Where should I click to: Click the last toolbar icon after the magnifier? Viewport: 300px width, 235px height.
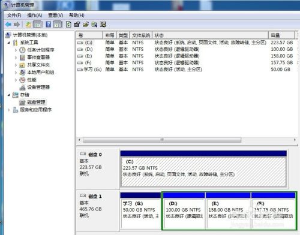click(x=103, y=25)
